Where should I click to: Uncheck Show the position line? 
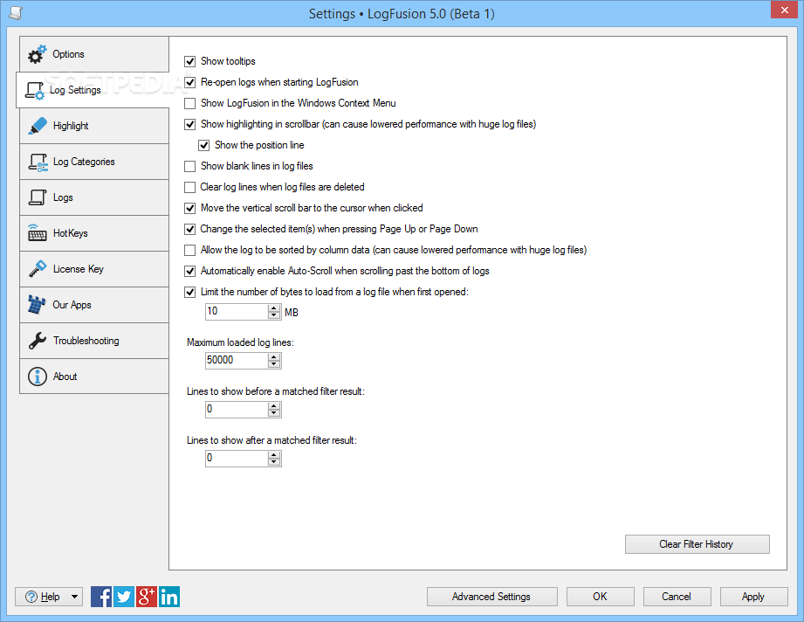click(204, 146)
